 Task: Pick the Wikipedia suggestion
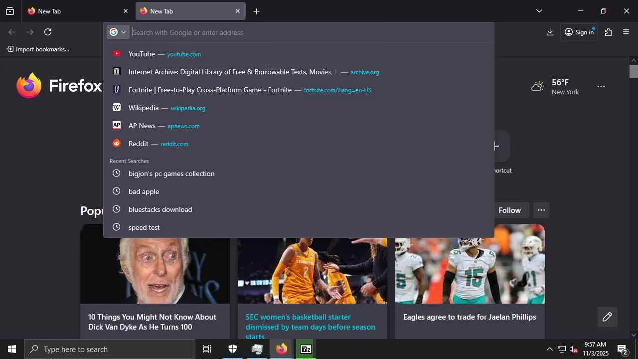tap(299, 108)
